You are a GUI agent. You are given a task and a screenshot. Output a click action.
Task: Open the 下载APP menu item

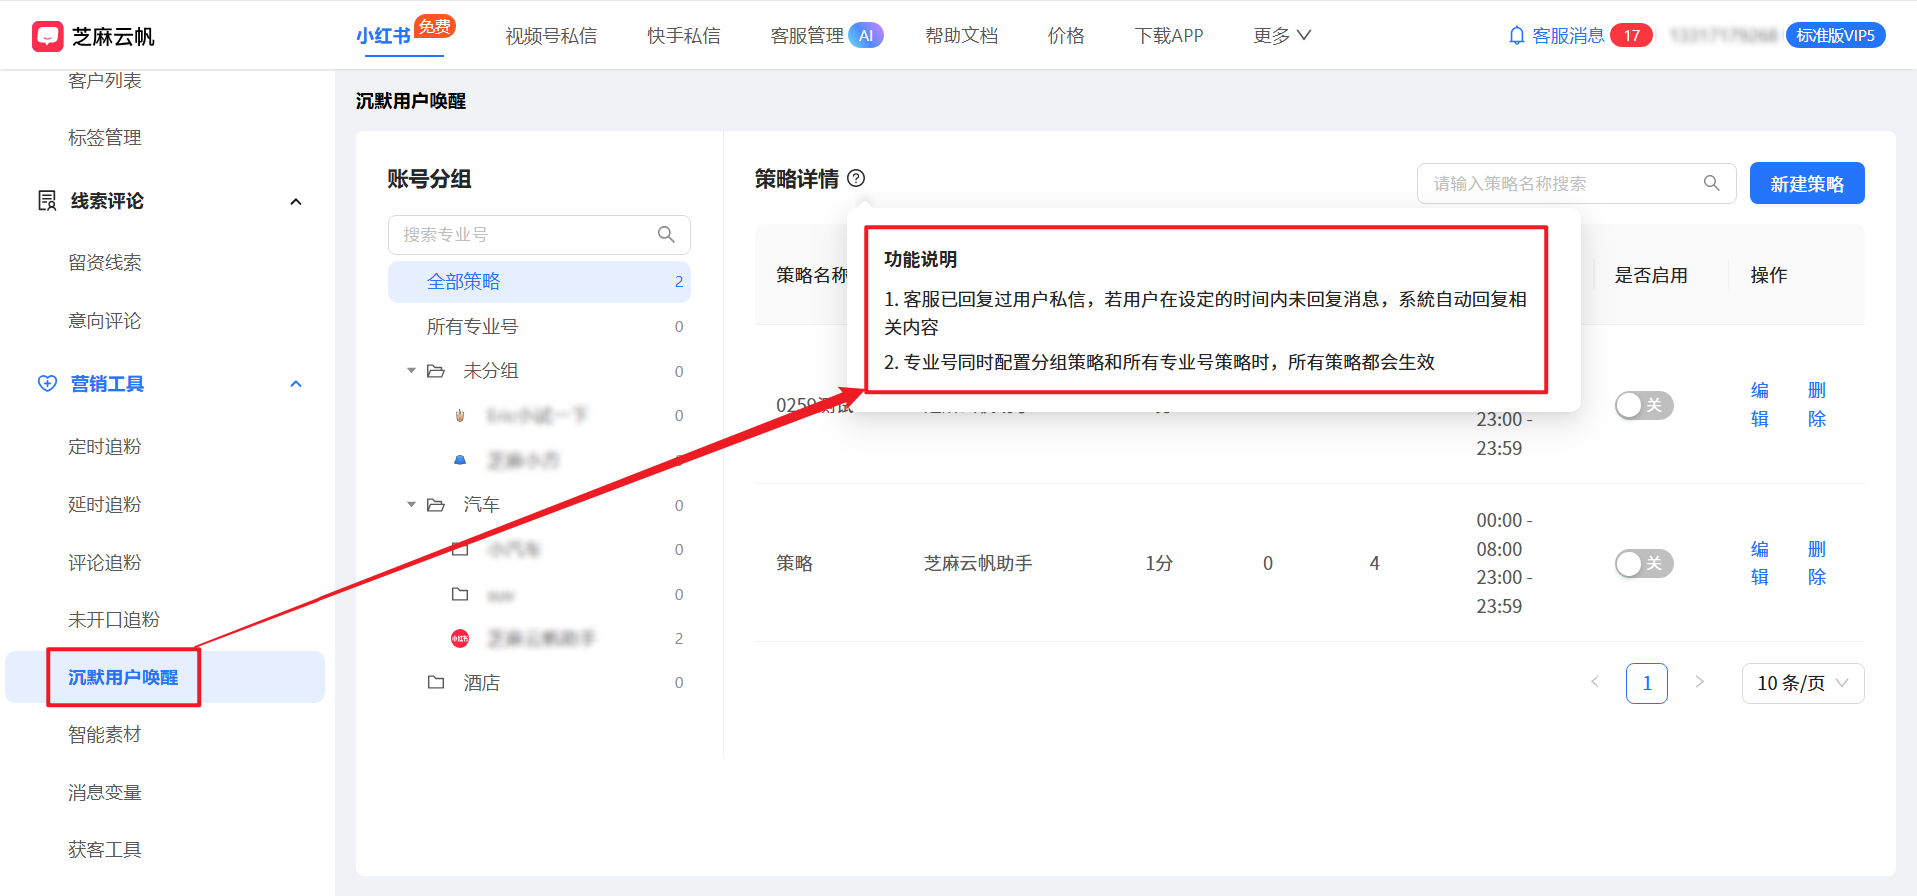[x=1169, y=36]
